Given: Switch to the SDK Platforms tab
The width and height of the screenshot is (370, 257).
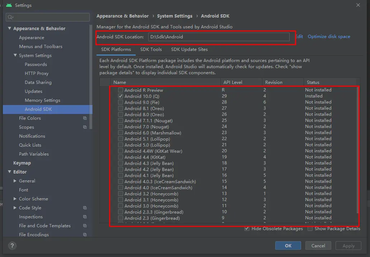Looking at the screenshot, I should [x=116, y=49].
